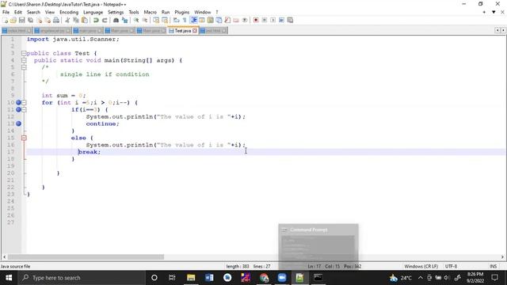Click the Playback macro icon
Screen dimensions: 507x285
(273, 20)
